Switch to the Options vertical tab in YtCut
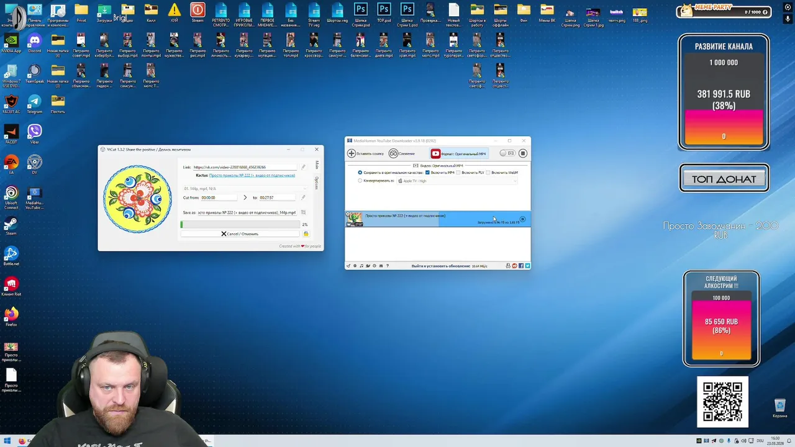 pyautogui.click(x=317, y=183)
